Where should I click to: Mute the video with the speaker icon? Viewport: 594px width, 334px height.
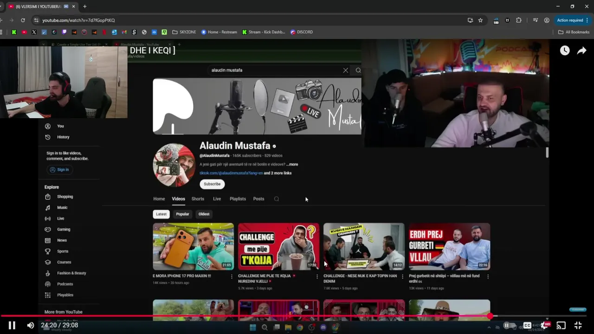[31, 325]
